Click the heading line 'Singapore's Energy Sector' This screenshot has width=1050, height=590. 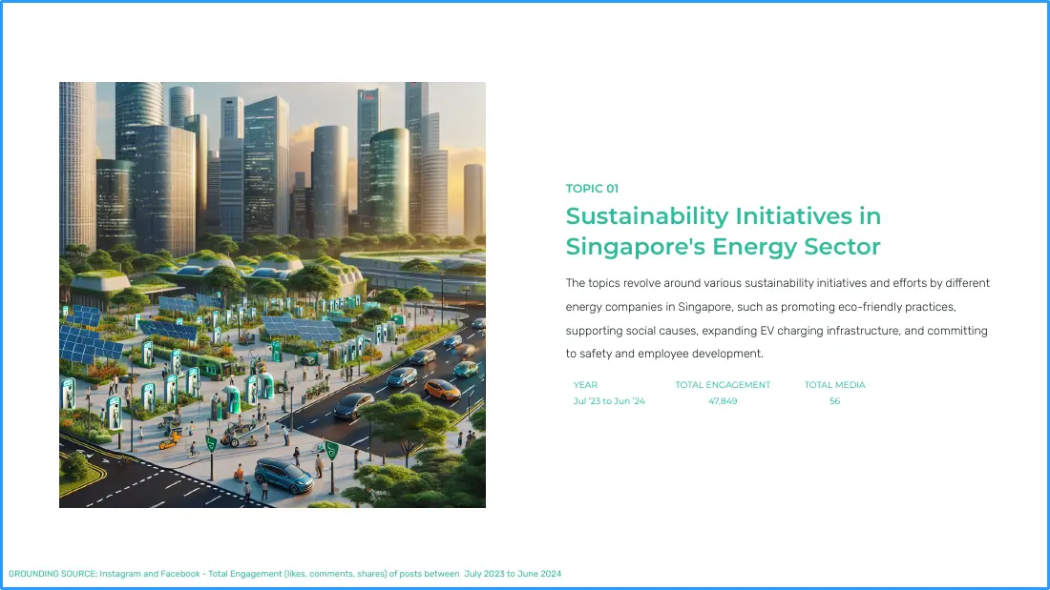pyautogui.click(x=723, y=247)
